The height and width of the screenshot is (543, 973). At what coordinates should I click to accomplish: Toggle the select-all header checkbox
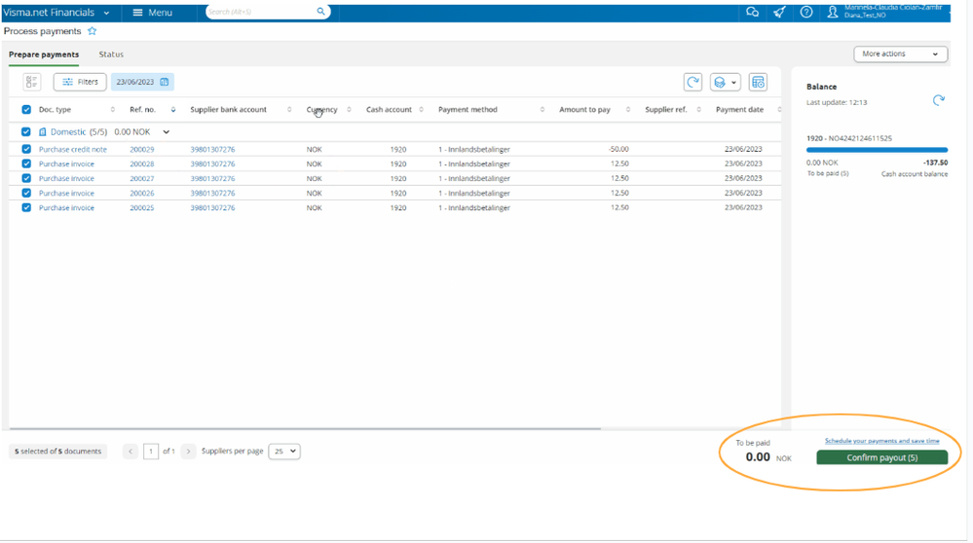(x=26, y=110)
